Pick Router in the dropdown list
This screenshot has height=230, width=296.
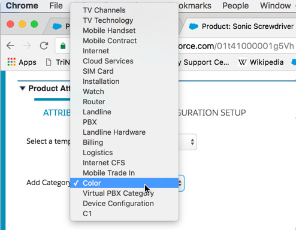tap(124, 102)
